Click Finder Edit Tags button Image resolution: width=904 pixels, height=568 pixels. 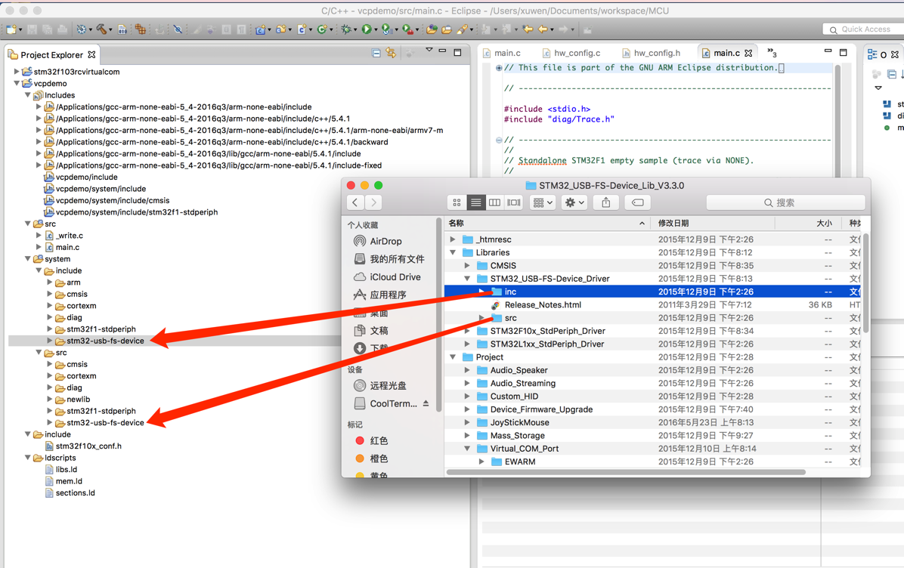(x=638, y=202)
